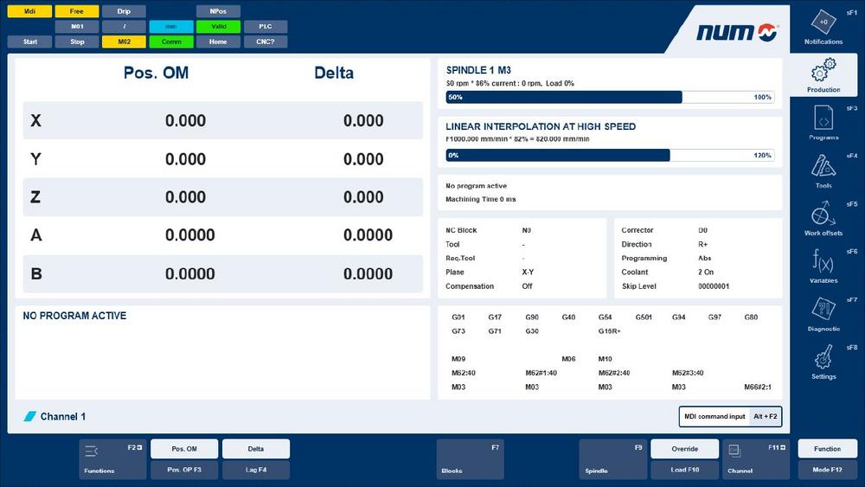Click the B axis position row

click(x=223, y=273)
